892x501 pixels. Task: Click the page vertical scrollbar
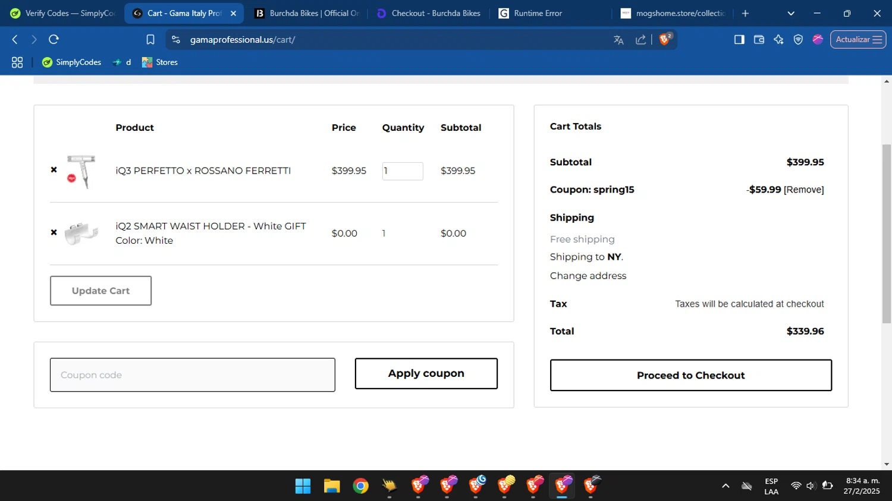coord(887,234)
